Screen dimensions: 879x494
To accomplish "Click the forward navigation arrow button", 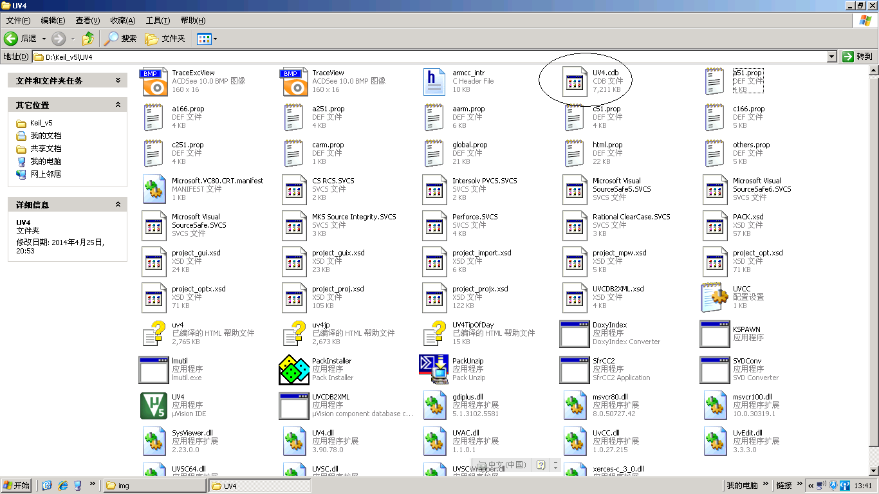I will pyautogui.click(x=59, y=39).
